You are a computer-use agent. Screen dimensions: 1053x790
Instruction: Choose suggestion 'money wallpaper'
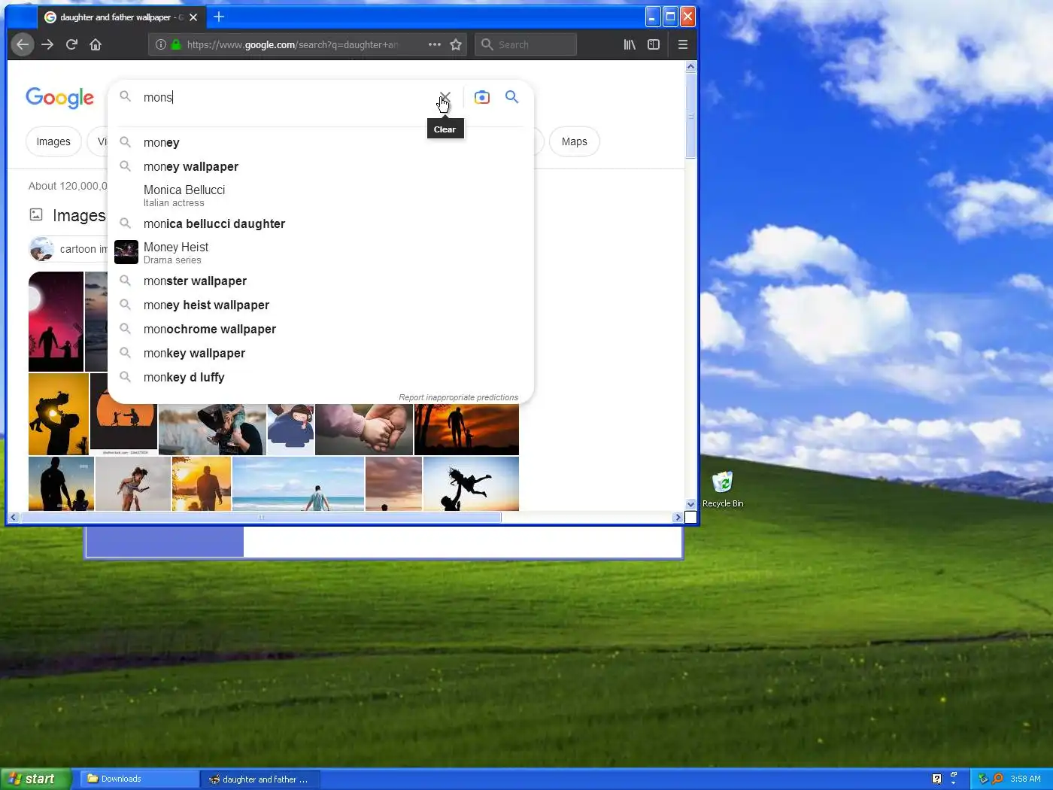click(321, 166)
